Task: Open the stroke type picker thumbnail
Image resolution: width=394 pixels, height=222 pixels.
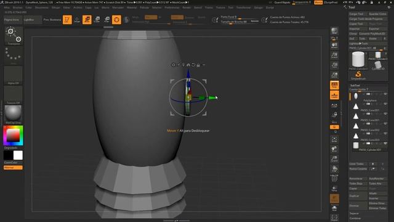Action: [14, 55]
